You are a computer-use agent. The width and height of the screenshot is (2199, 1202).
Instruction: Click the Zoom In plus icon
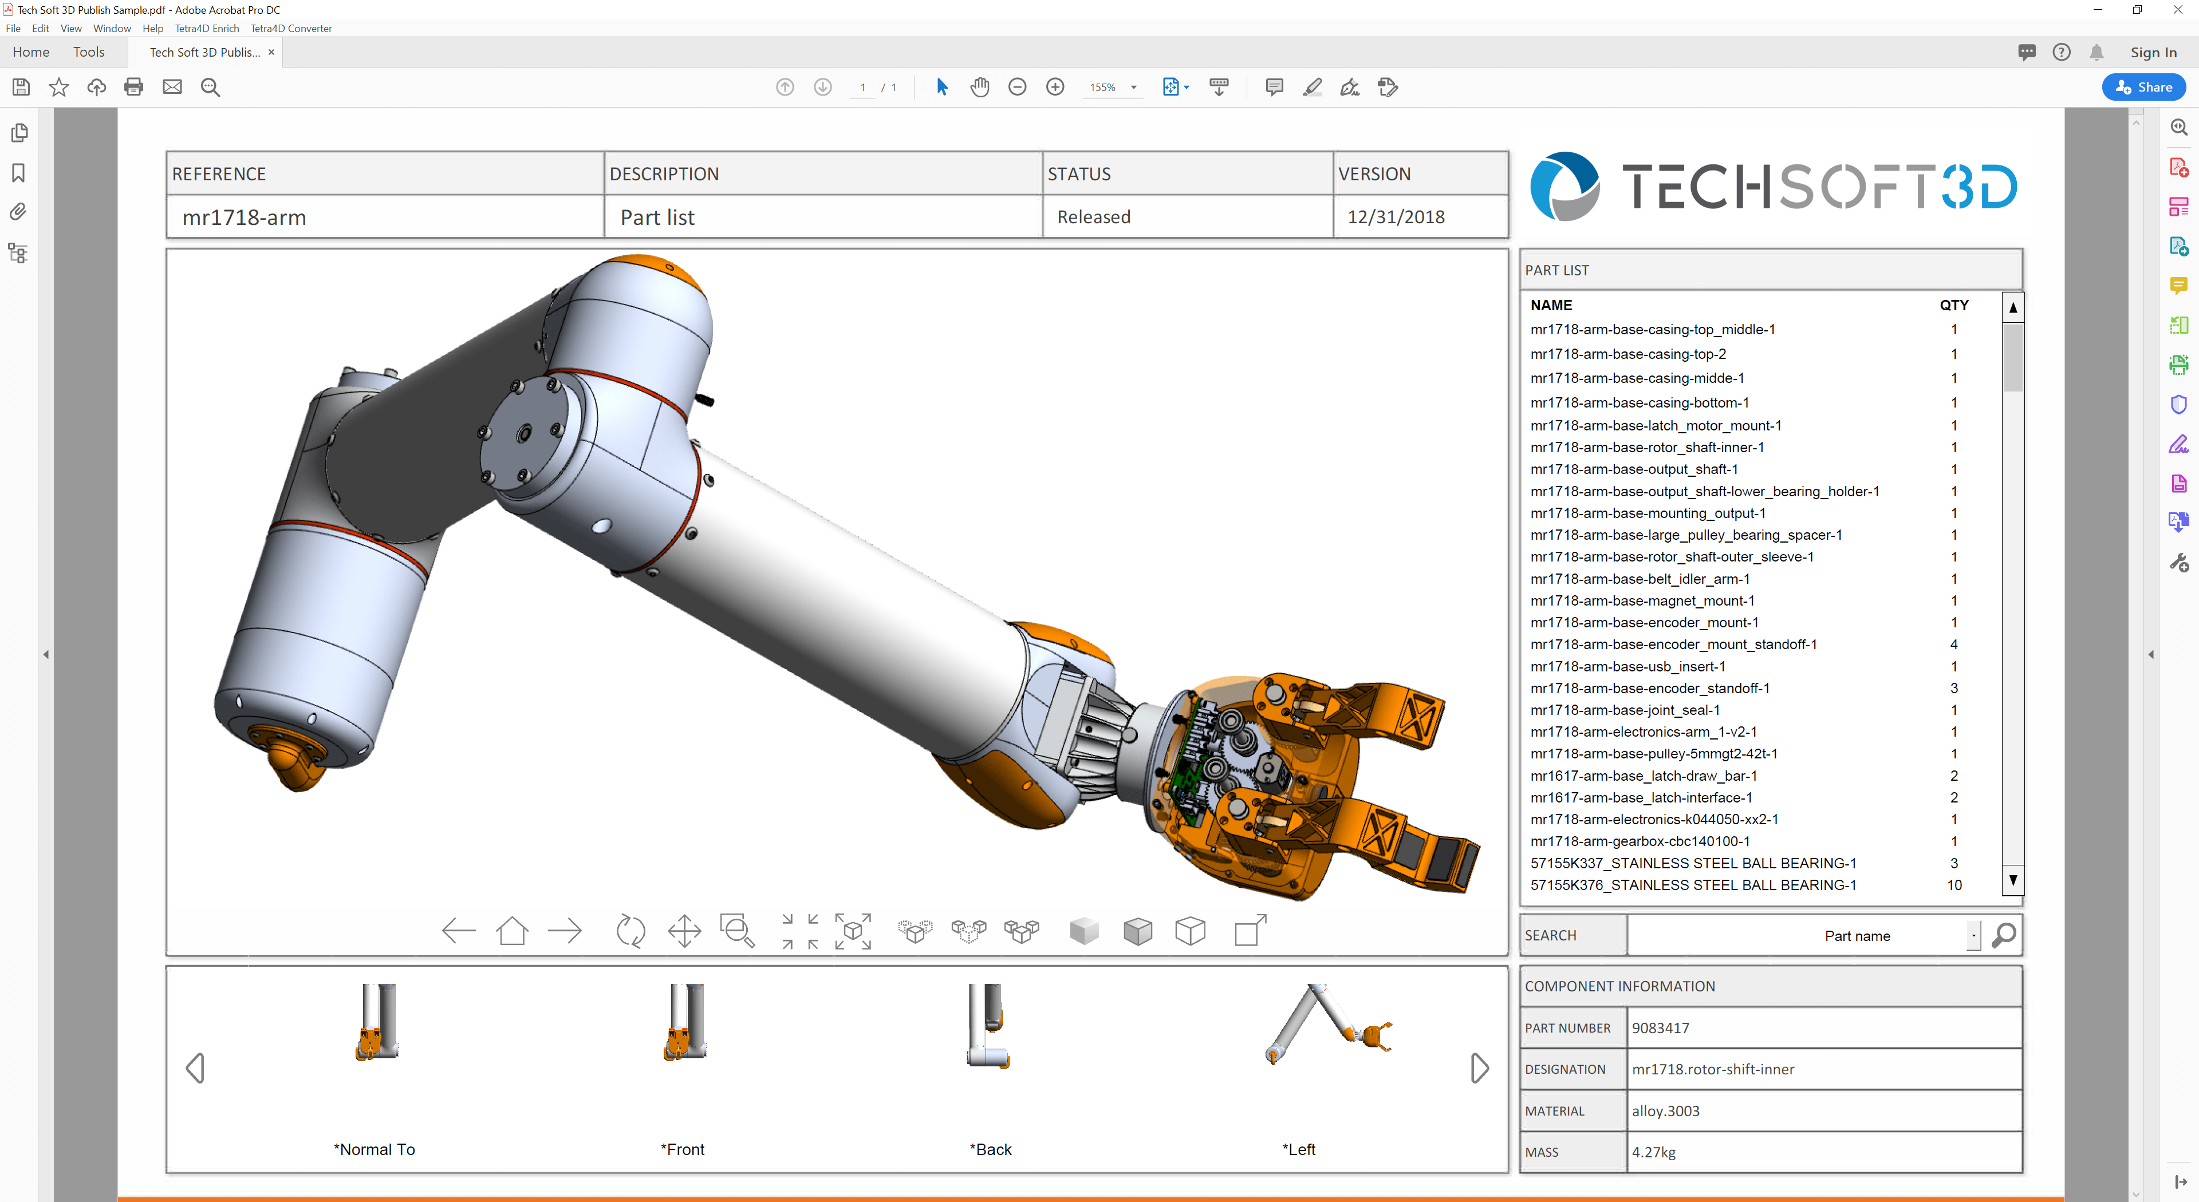[1055, 87]
